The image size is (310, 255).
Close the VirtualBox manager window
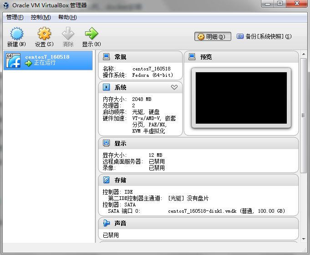pyautogui.click(x=297, y=4)
